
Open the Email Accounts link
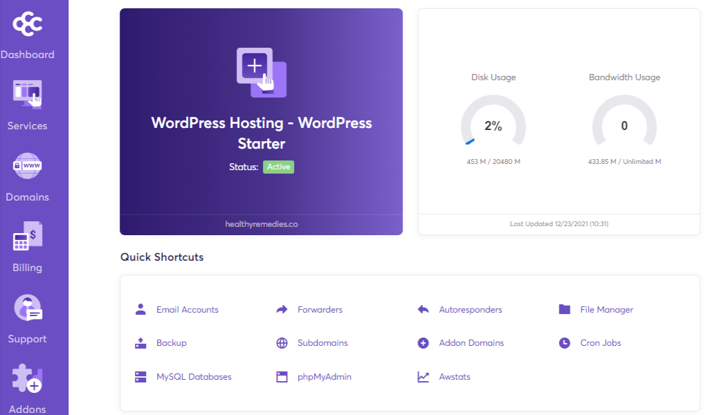point(187,309)
